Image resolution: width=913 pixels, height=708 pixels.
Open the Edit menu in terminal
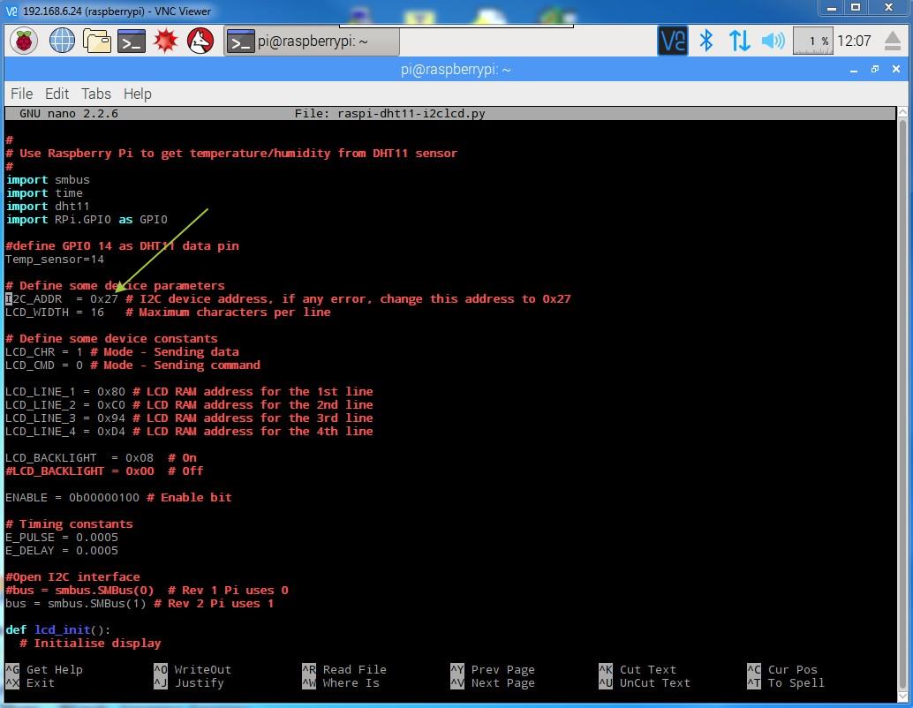57,94
